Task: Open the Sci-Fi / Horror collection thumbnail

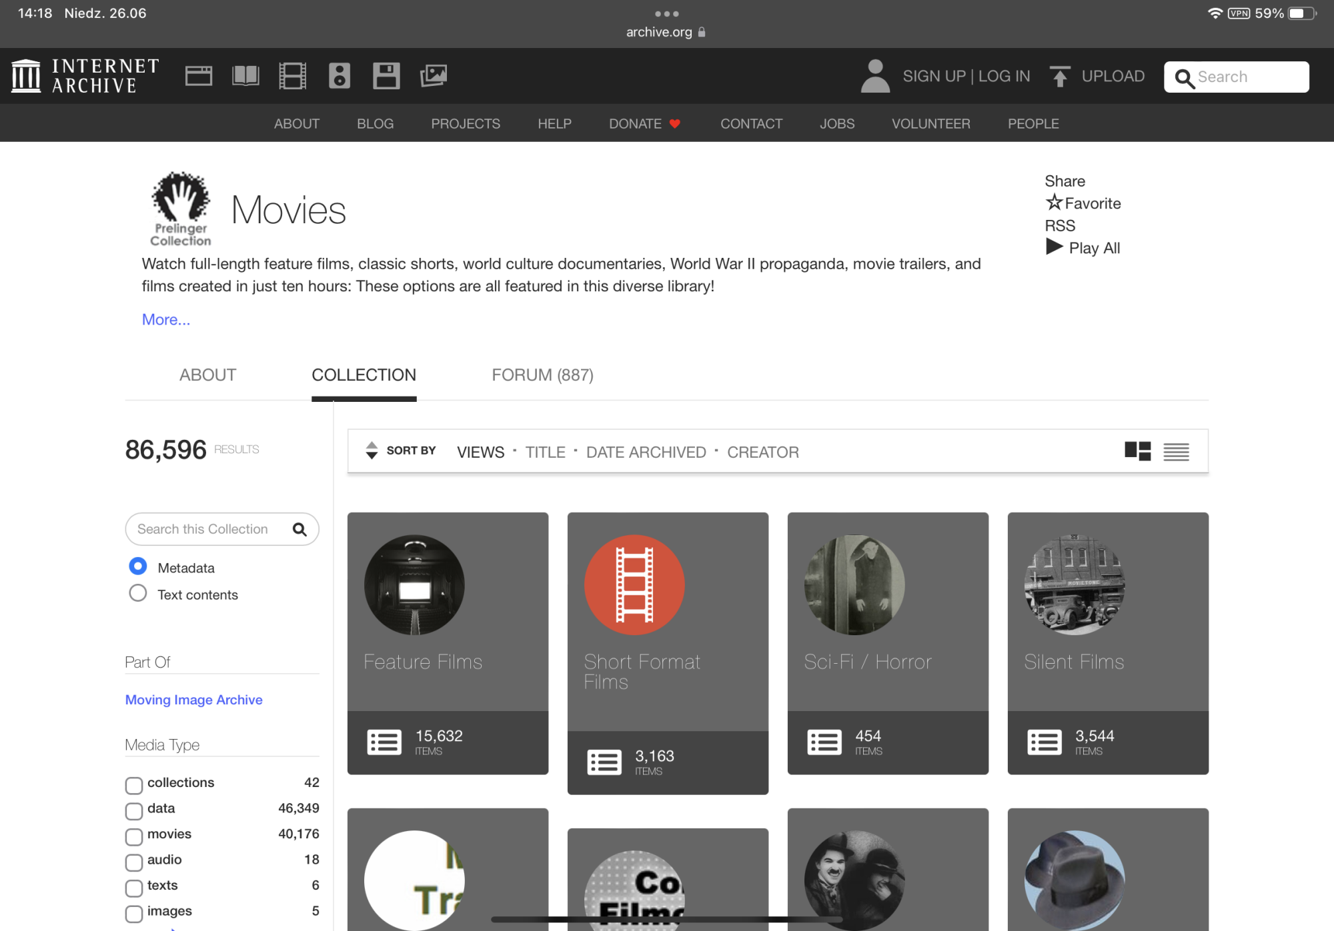Action: point(854,584)
